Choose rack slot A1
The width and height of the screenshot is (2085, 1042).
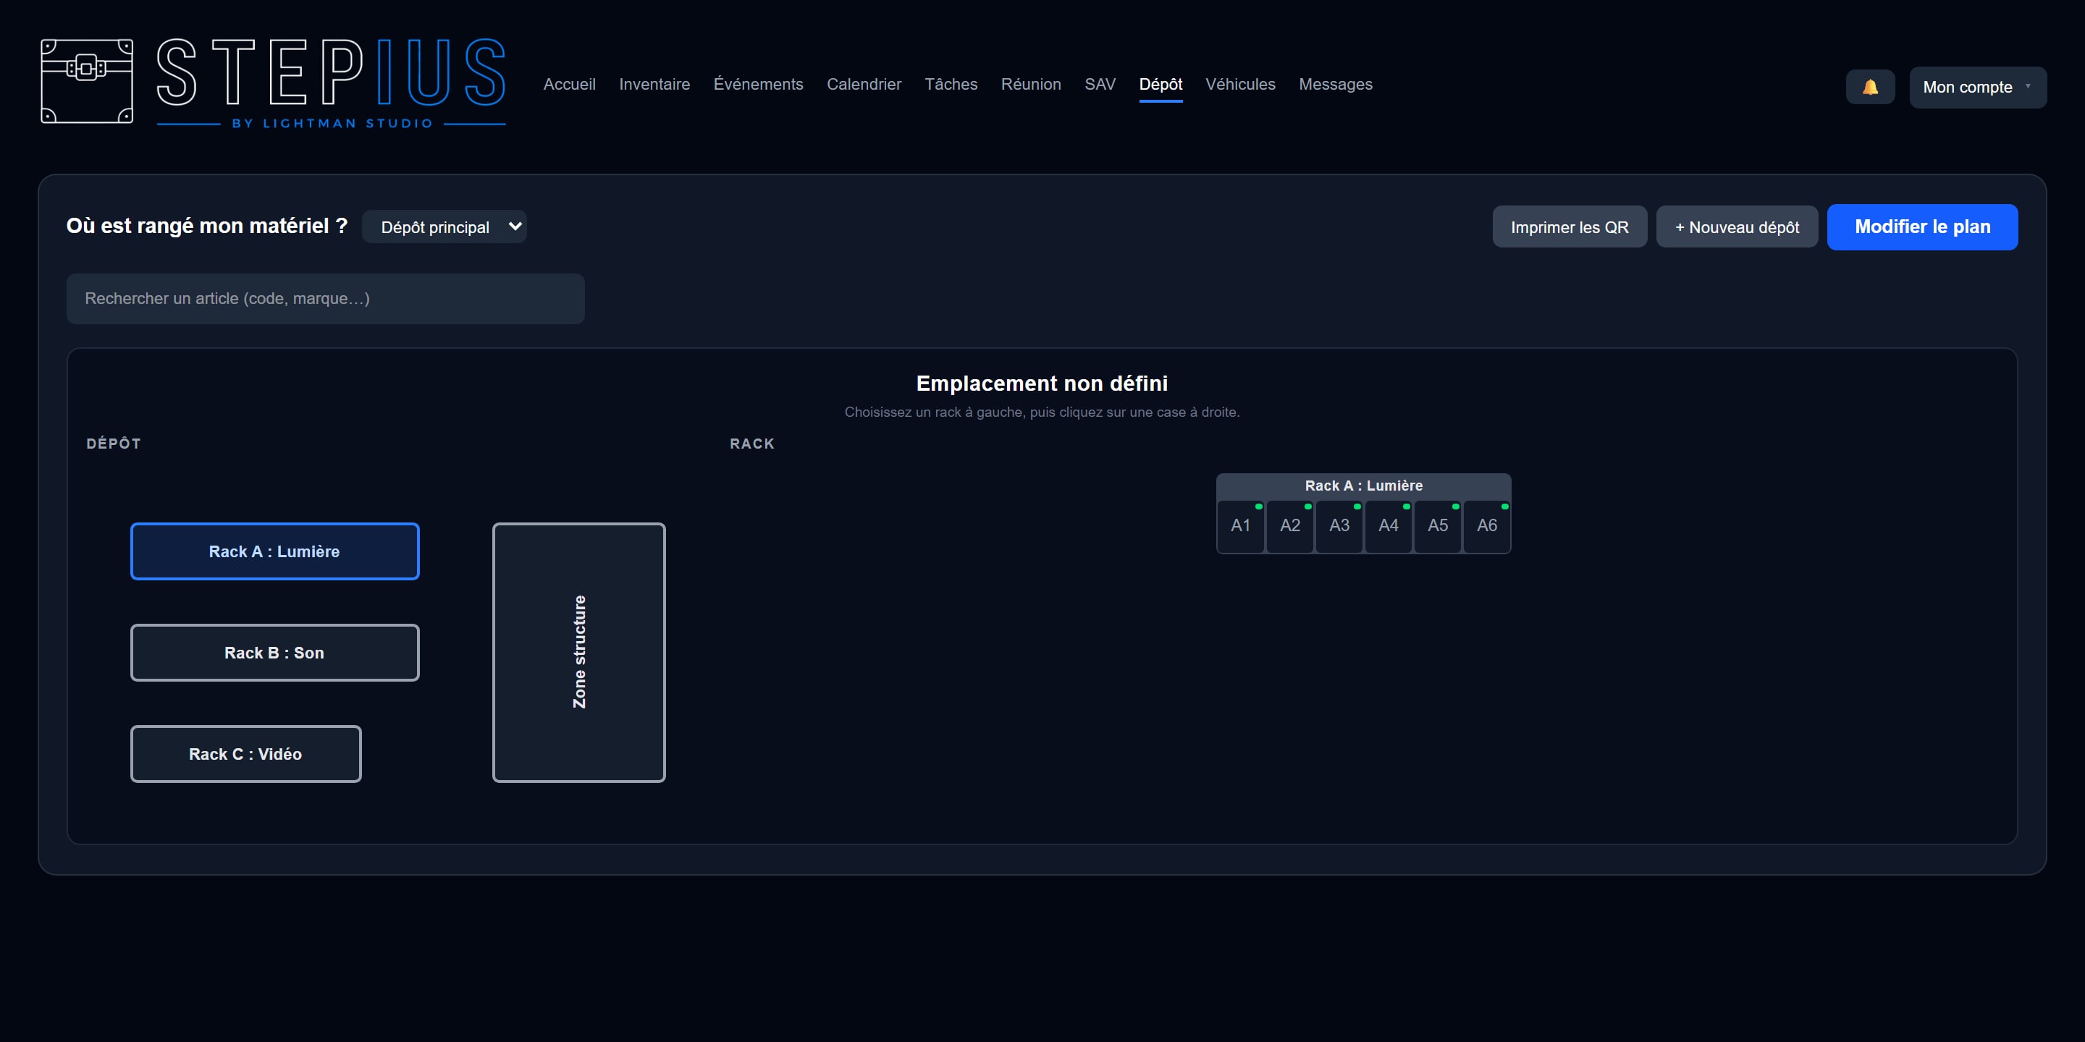[1240, 526]
